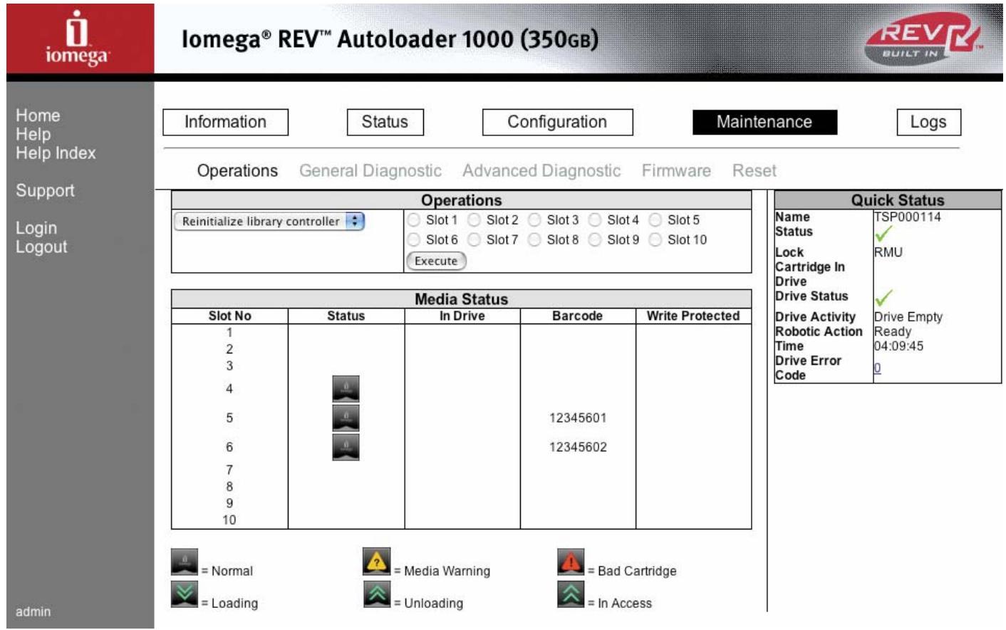Image resolution: width=1006 pixels, height=630 pixels.
Task: Select the Slot 1 radio button
Action: tap(414, 220)
